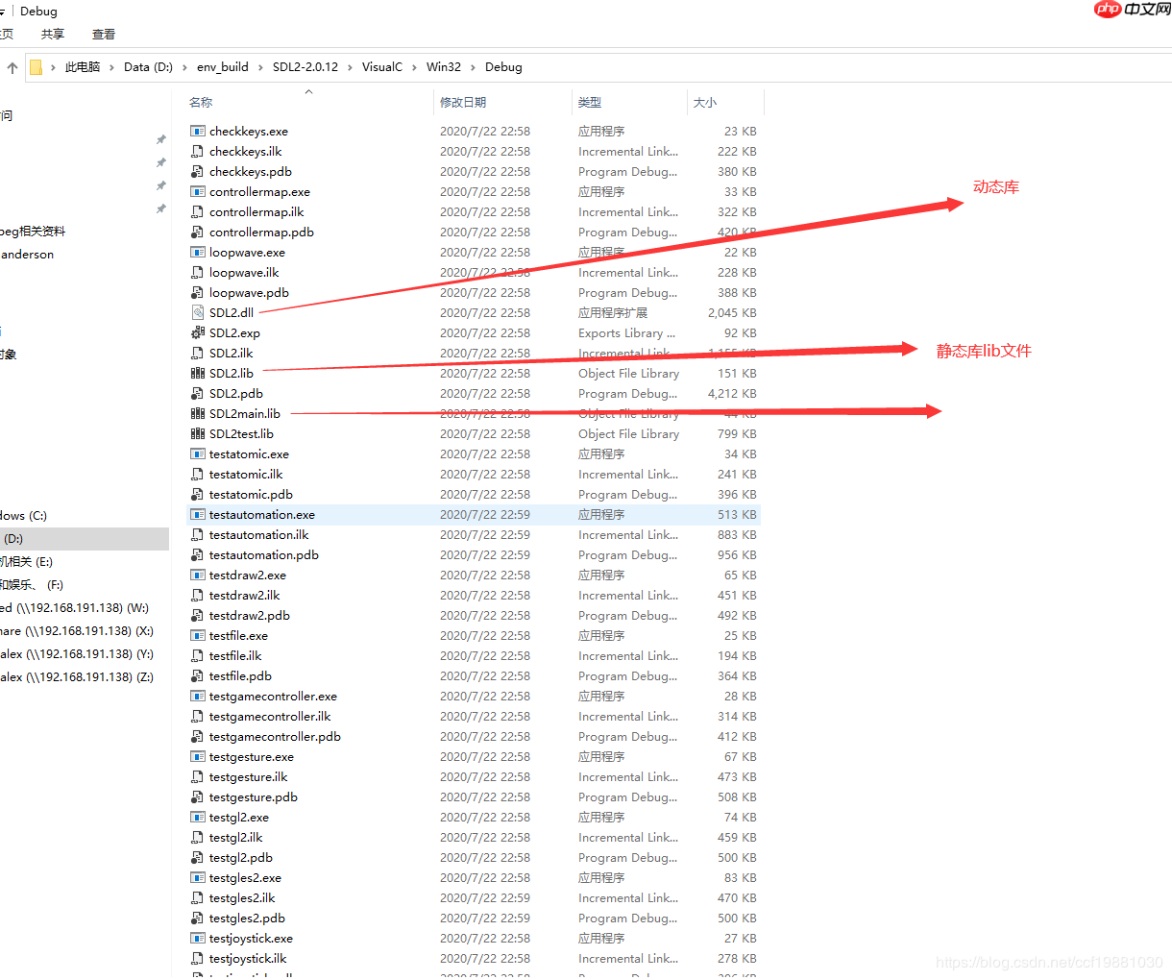This screenshot has height=980, width=1172.
Task: Navigate to 此电脑 in breadcrumb
Action: tap(83, 67)
